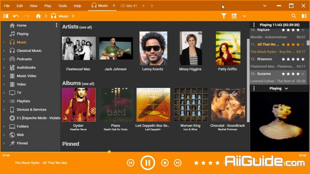Expand the Pinned tree node arrow
The image size is (310, 174).
4,143
